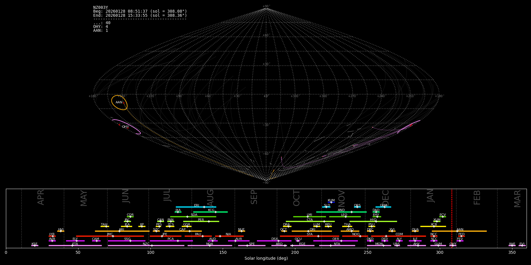Click the XCB shower label in timeline
This screenshot has width=531, height=265.
pos(434,225)
